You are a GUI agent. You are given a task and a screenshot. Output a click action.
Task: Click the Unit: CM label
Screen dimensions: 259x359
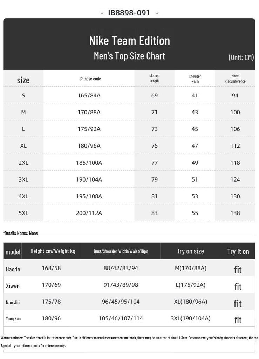click(241, 57)
